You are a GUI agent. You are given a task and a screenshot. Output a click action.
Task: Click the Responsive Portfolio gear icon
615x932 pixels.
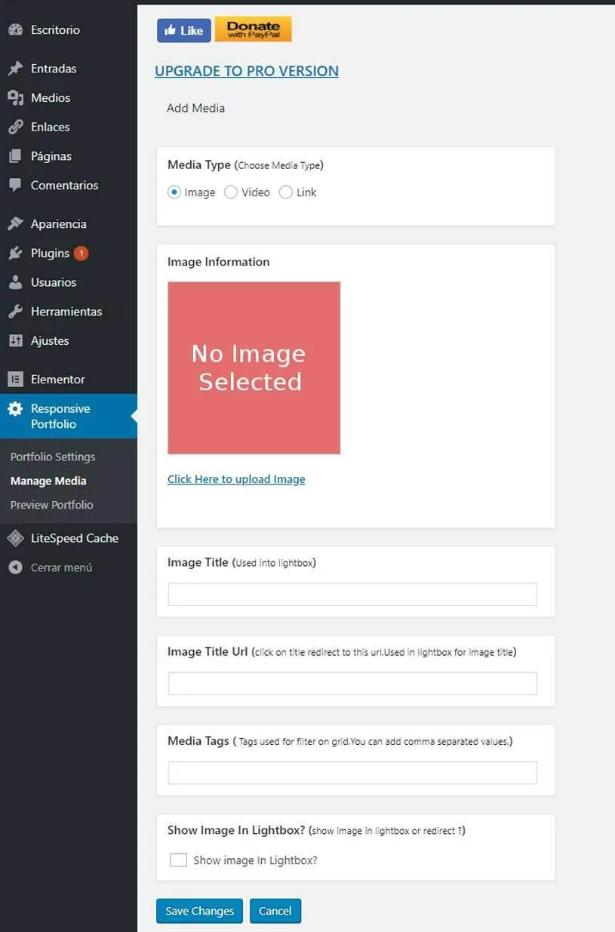coord(14,409)
